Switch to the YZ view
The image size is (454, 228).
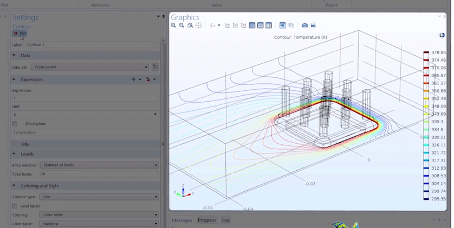(236, 25)
